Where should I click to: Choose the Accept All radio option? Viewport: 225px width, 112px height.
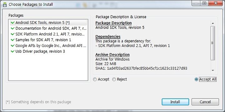[x=196, y=79]
